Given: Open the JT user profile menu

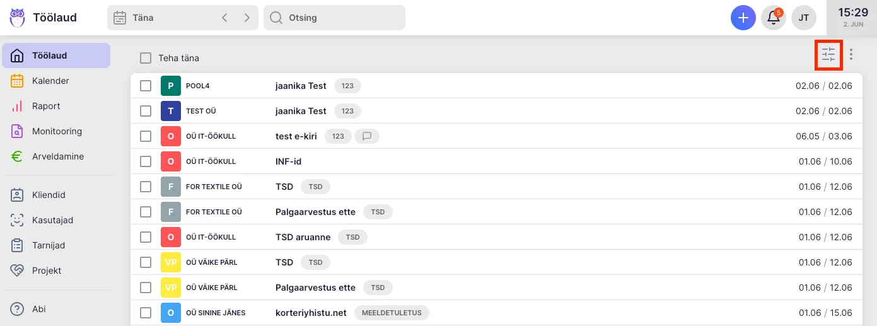Looking at the screenshot, I should click(x=804, y=18).
